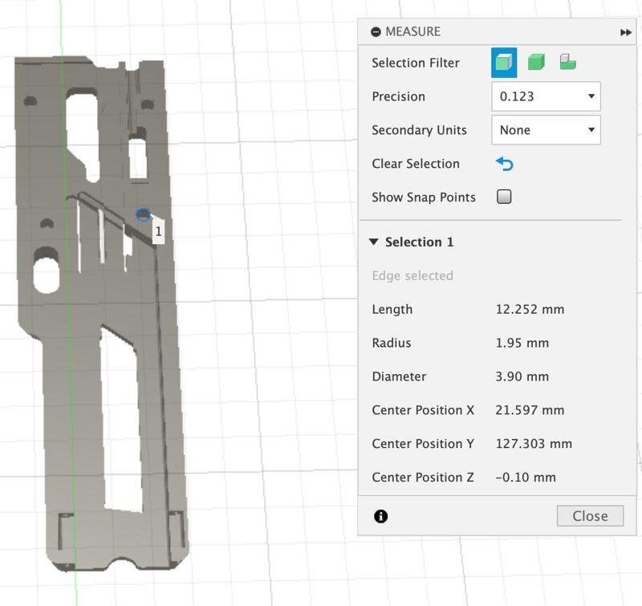Click the Length value 12.252 mm
Image resolution: width=642 pixels, height=606 pixels.
tap(530, 310)
